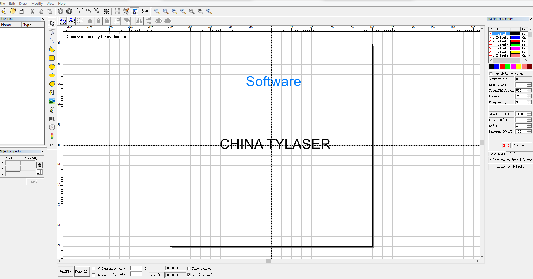Click the Frequency(KHz) spinner
533x279 pixels.
coord(529,102)
